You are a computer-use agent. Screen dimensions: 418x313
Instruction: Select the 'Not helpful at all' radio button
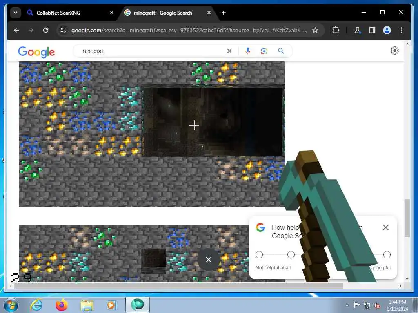259,255
